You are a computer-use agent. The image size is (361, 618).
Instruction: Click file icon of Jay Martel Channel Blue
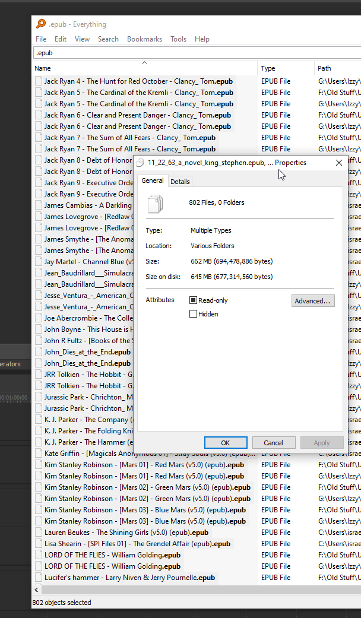point(38,262)
